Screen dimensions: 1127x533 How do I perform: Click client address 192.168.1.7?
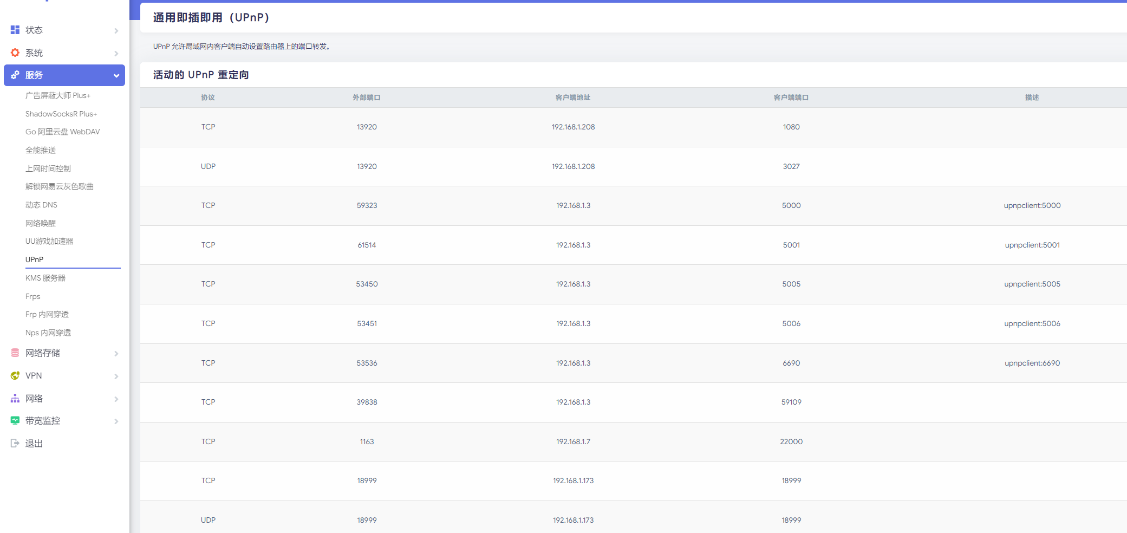pyautogui.click(x=573, y=441)
